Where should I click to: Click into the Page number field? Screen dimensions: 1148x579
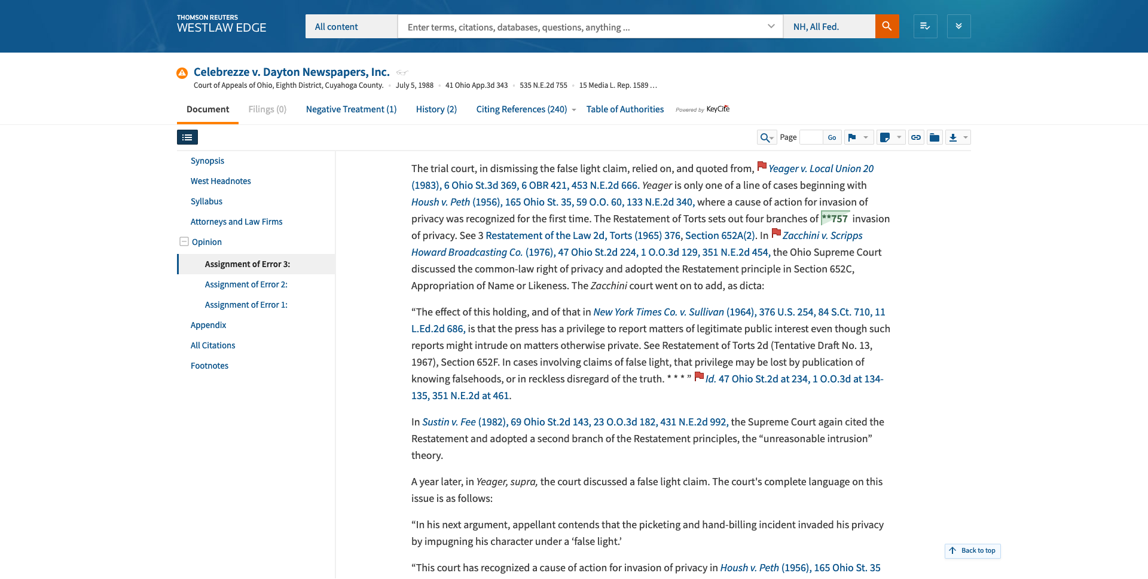(811, 137)
